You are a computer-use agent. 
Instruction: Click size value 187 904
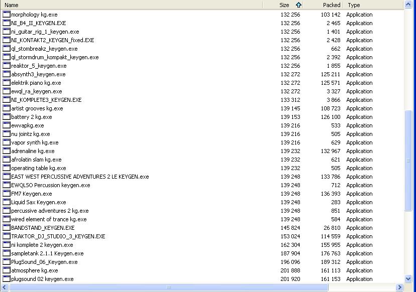(290, 253)
